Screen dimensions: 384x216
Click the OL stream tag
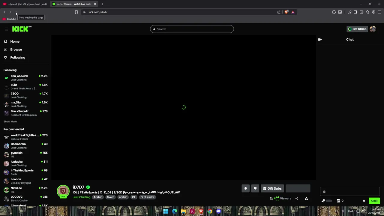134,197
